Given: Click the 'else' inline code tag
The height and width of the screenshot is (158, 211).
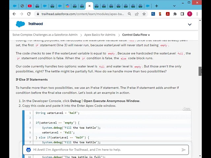Looking at the screenshot, I should pos(123,59).
